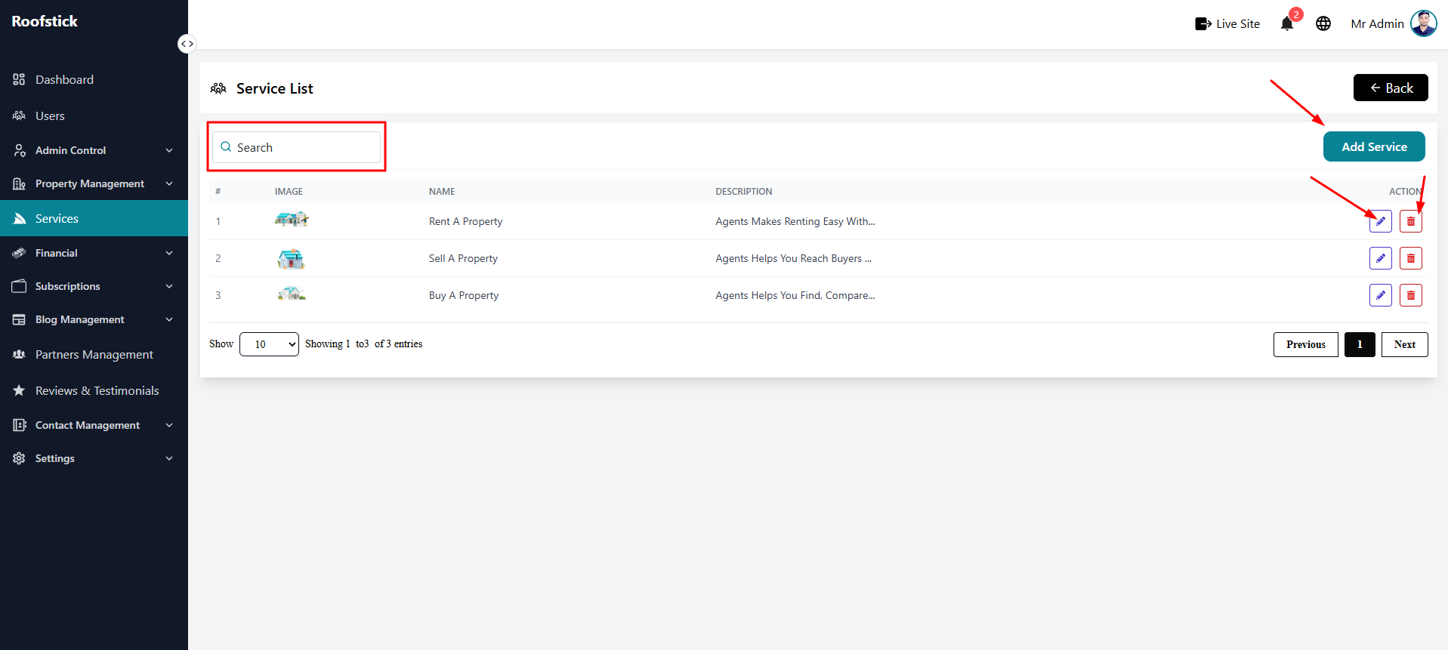Click the Buy A Property thumbnail image
This screenshot has height=650, width=1448.
(292, 294)
